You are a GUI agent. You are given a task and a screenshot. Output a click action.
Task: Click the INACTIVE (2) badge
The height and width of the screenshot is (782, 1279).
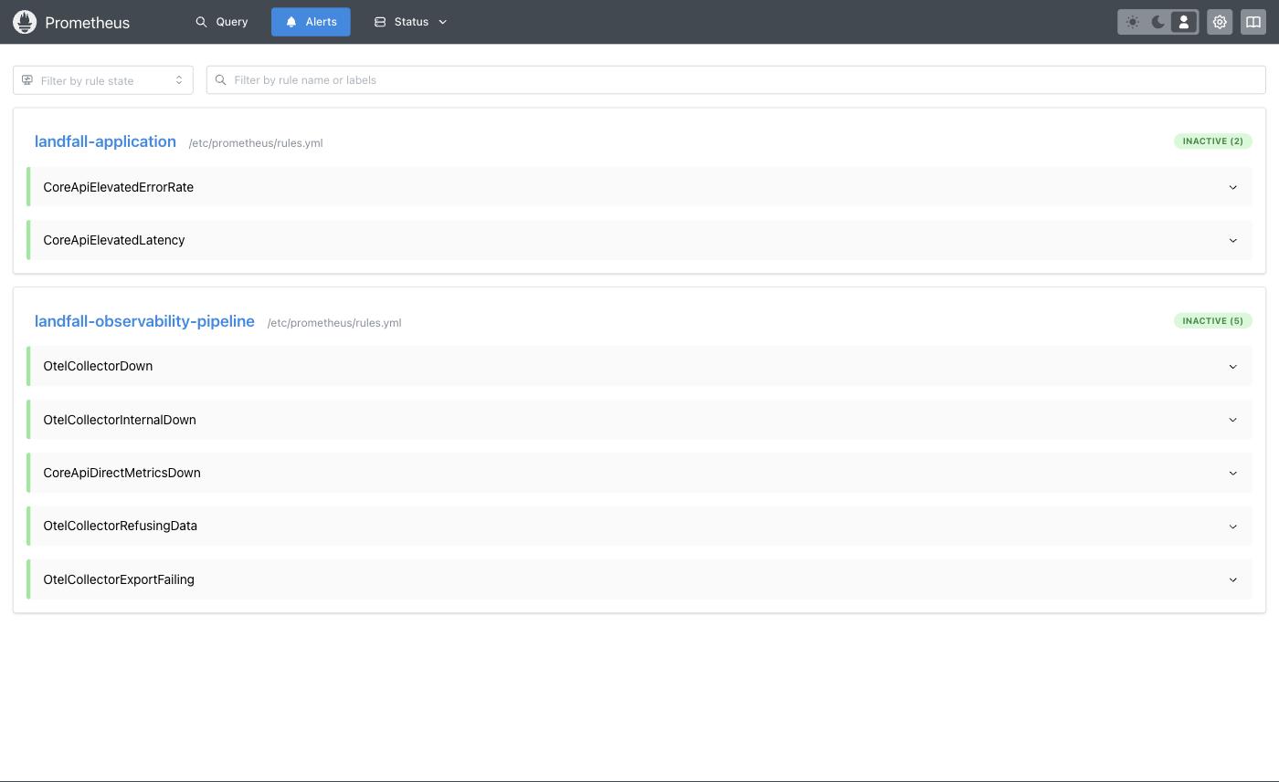[1212, 141]
